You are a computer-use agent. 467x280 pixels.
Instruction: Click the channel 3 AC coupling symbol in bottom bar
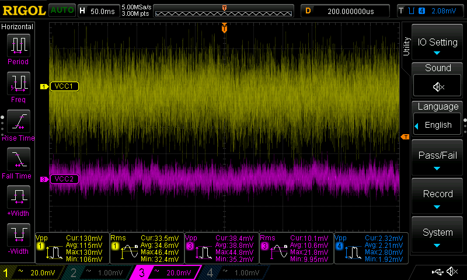point(156,271)
